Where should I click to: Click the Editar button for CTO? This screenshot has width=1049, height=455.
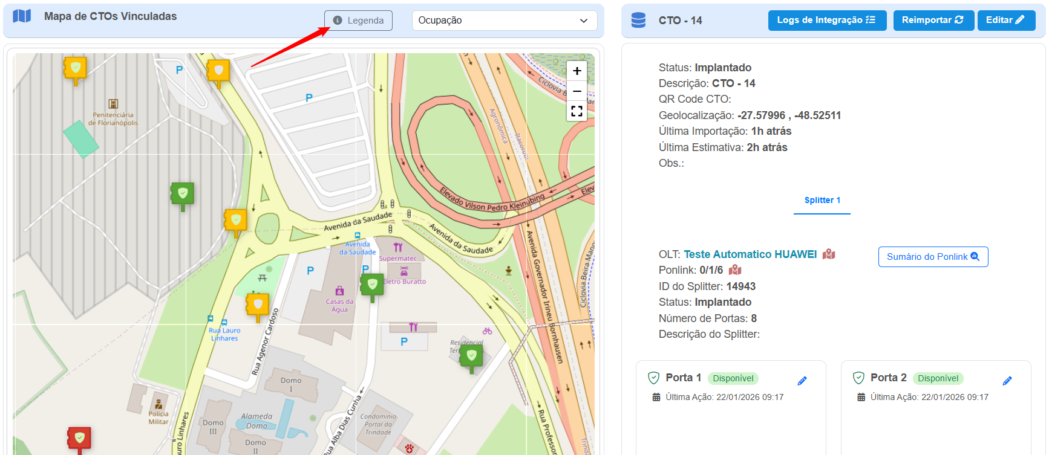point(1005,21)
